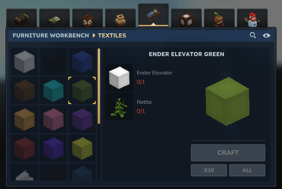Image resolution: width=282 pixels, height=189 pixels.
Task: Click the recipe list scrollbar
Action: [99, 86]
